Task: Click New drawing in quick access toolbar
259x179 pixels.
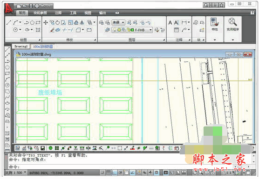Action: click(19, 6)
